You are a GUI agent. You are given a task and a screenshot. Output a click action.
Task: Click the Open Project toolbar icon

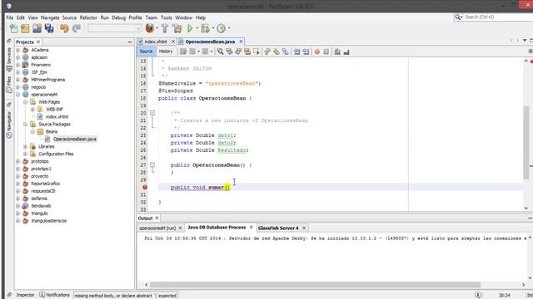[37, 28]
